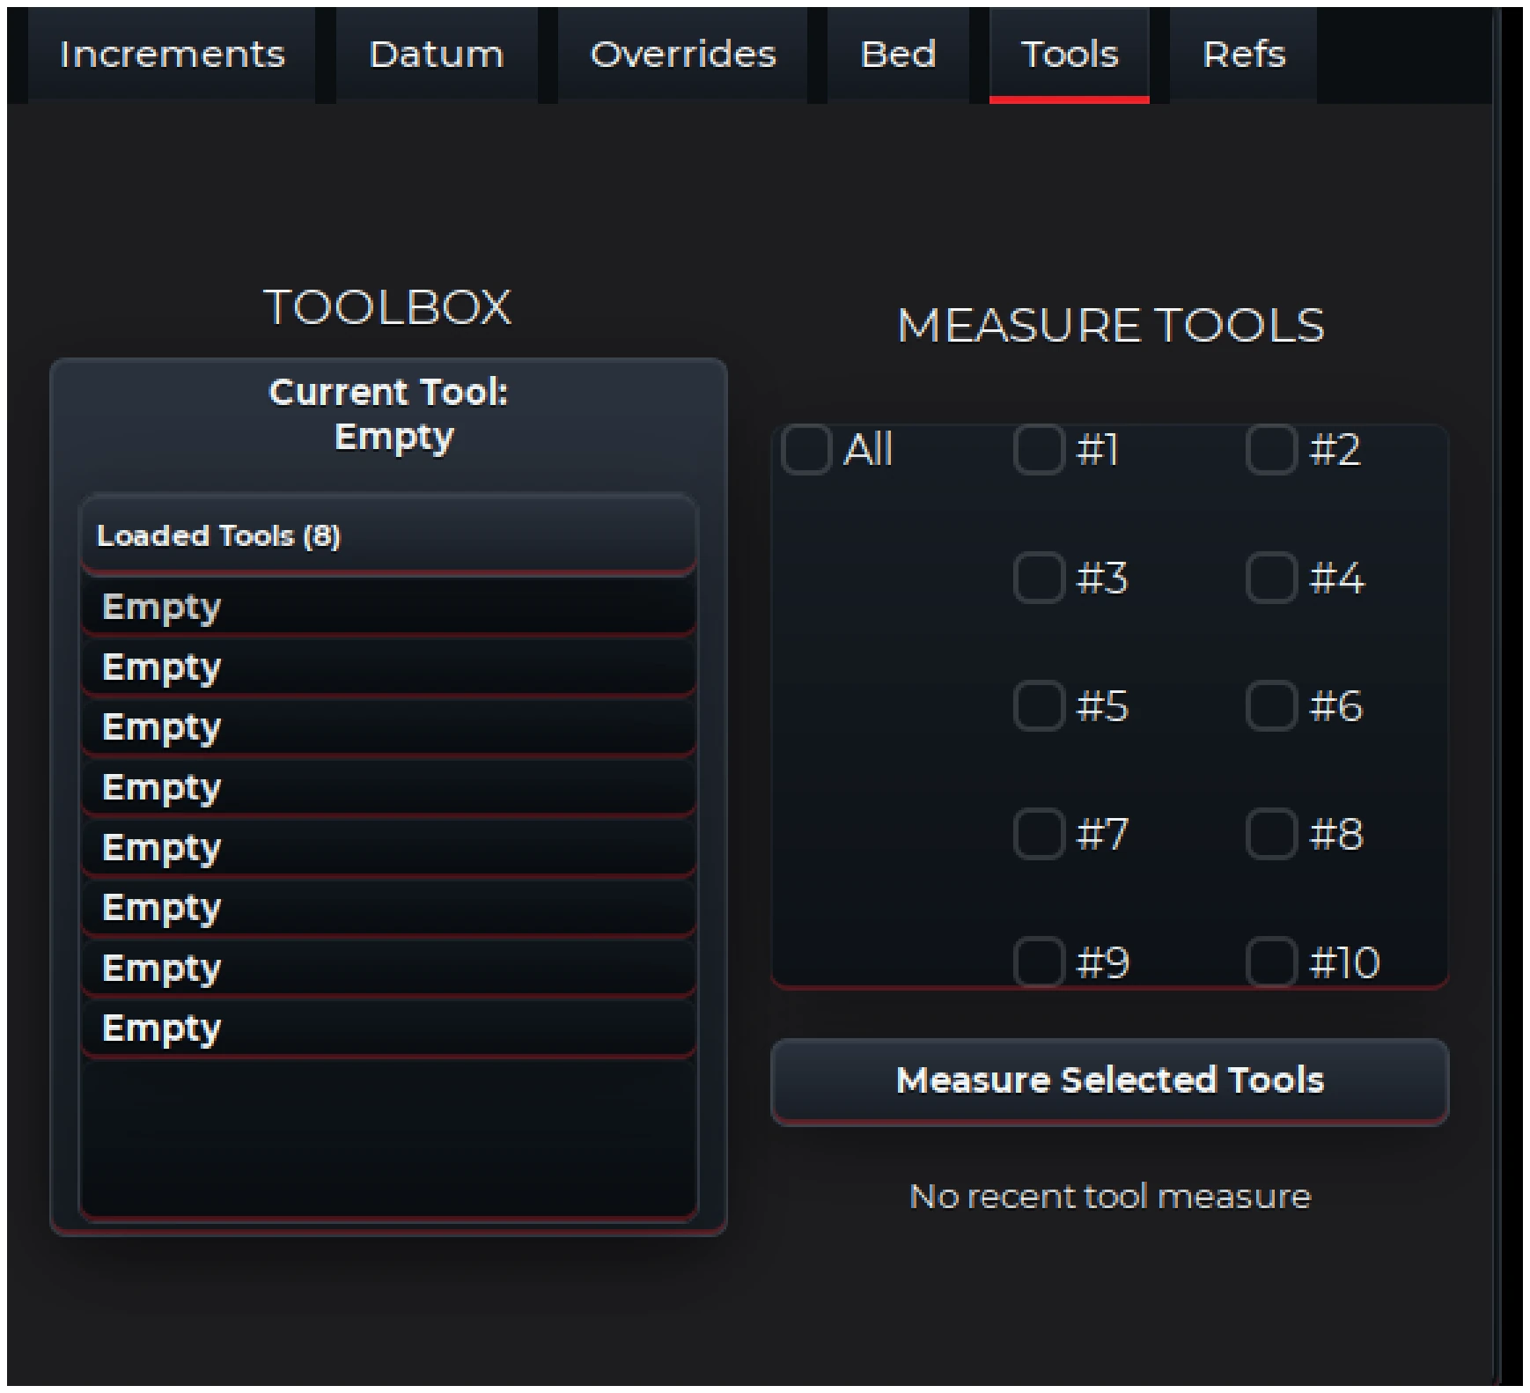Toggle the #4 tool checkbox
1530x1393 pixels.
1271,578
